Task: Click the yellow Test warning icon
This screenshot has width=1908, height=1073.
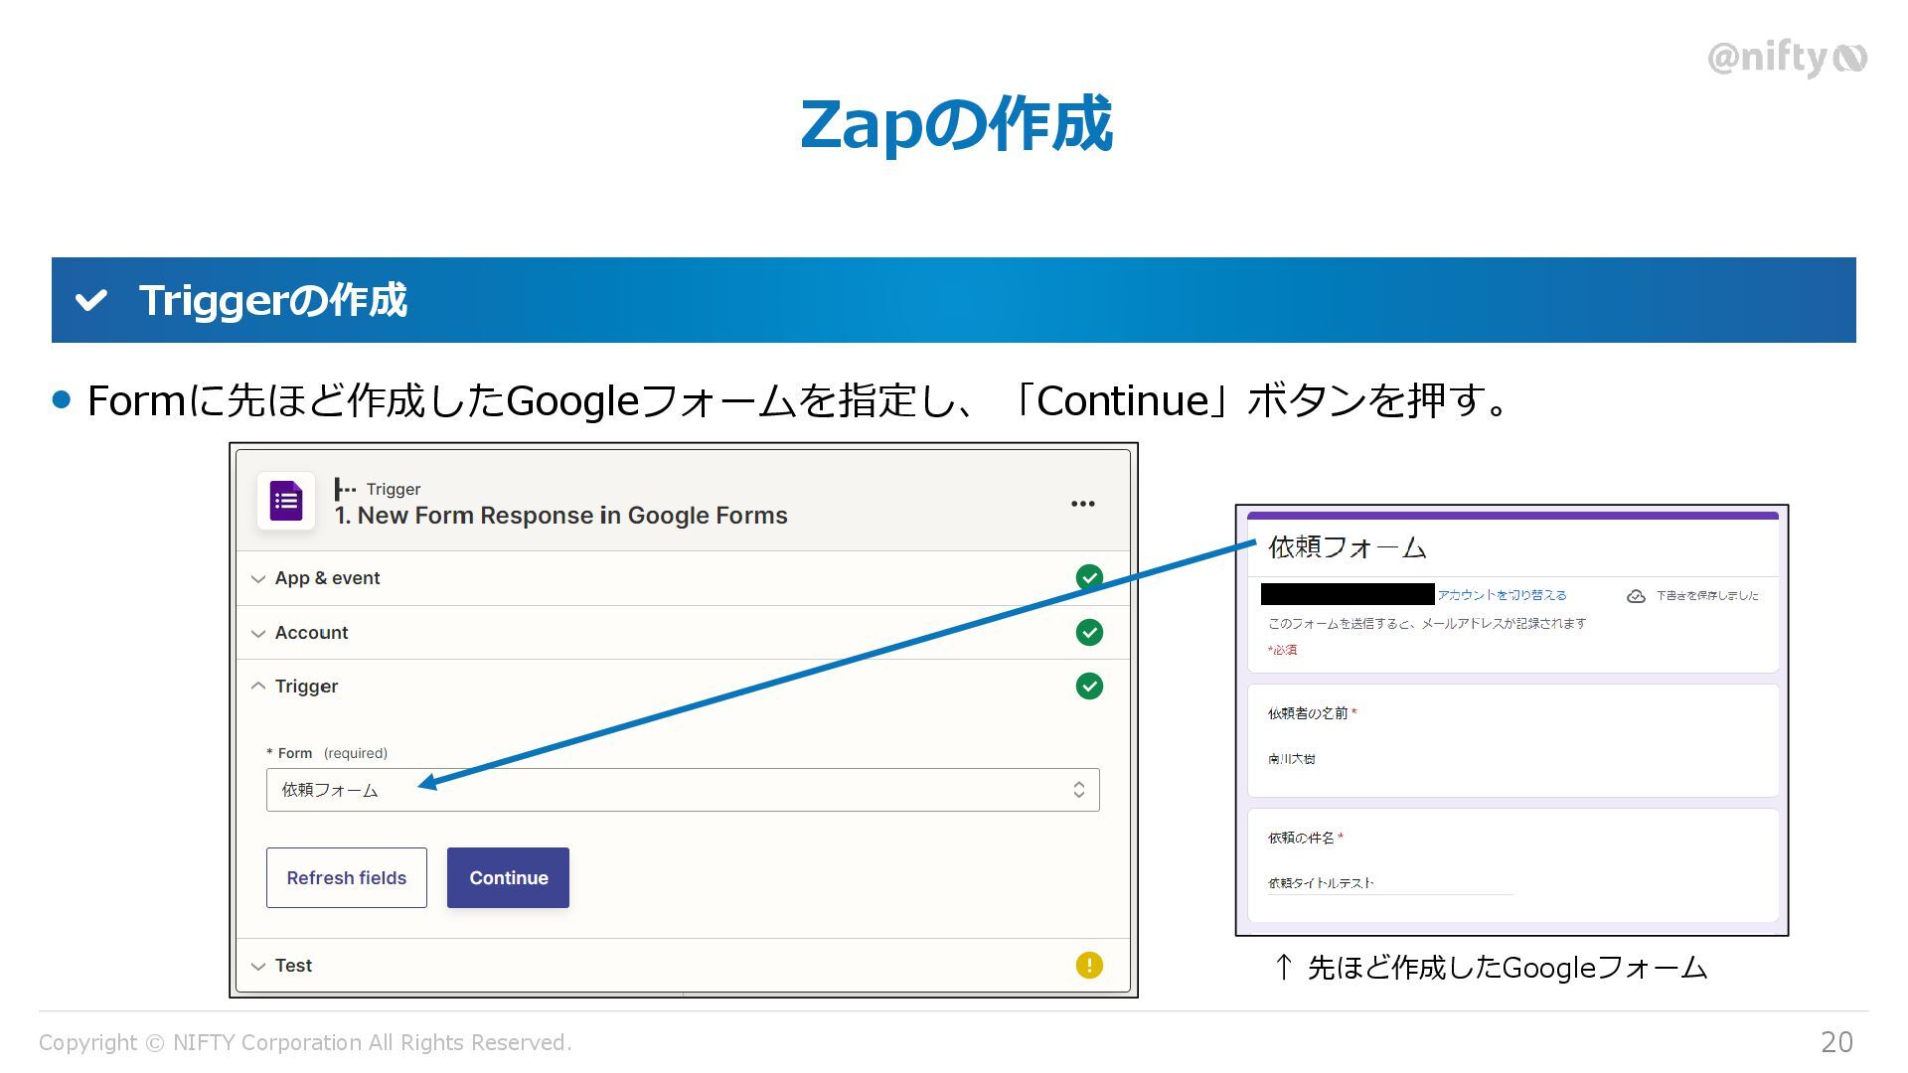Action: (1089, 966)
